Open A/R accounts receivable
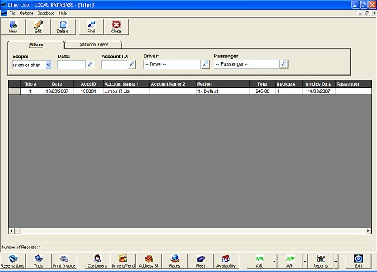The height and width of the screenshot is (272, 377). click(x=259, y=261)
